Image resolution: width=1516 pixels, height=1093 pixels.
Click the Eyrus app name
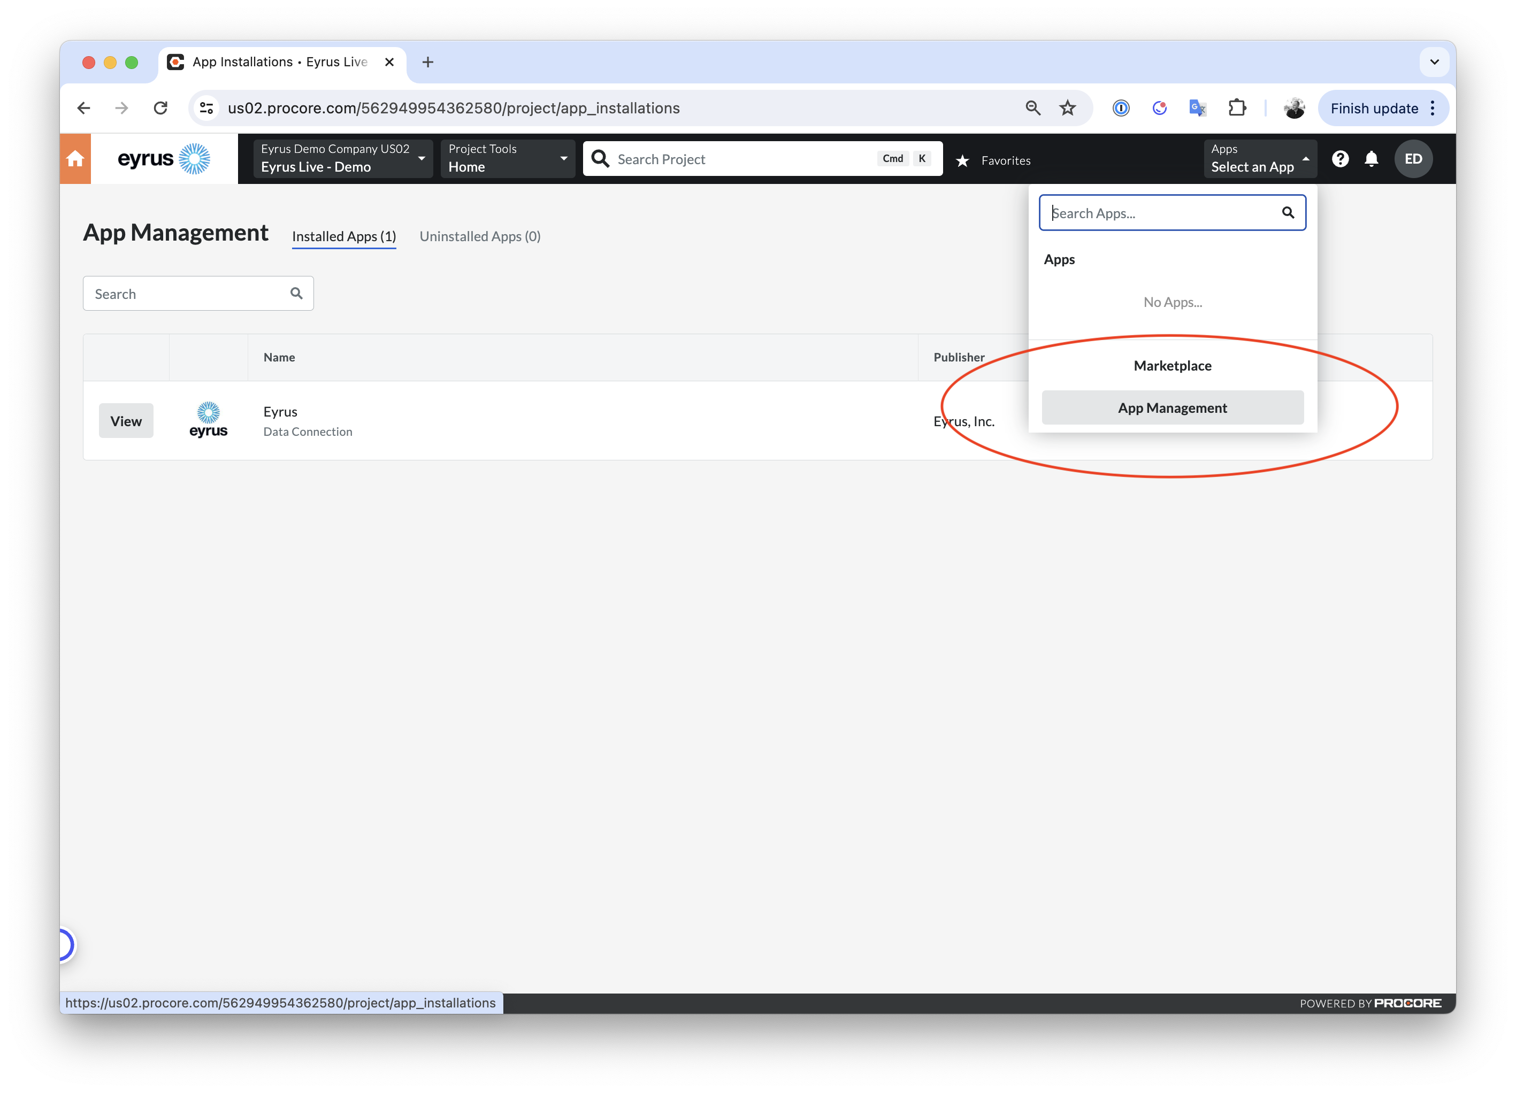click(280, 412)
